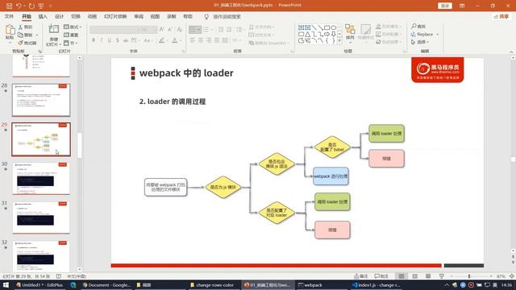Open the Select dropdown in Editing
The height and width of the screenshot is (290, 516).
[x=420, y=42]
